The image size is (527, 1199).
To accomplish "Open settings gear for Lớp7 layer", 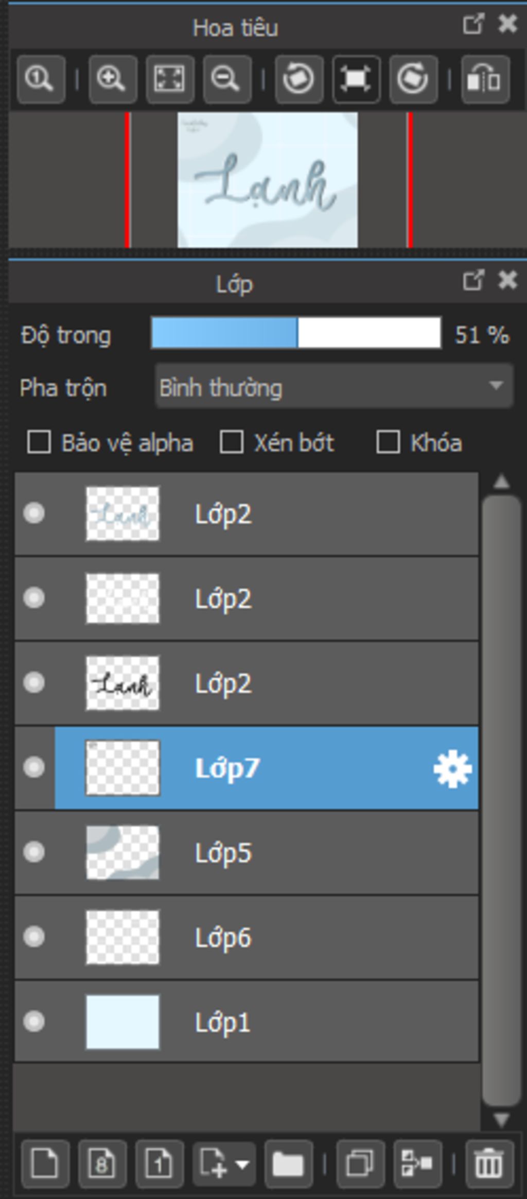I will point(452,769).
